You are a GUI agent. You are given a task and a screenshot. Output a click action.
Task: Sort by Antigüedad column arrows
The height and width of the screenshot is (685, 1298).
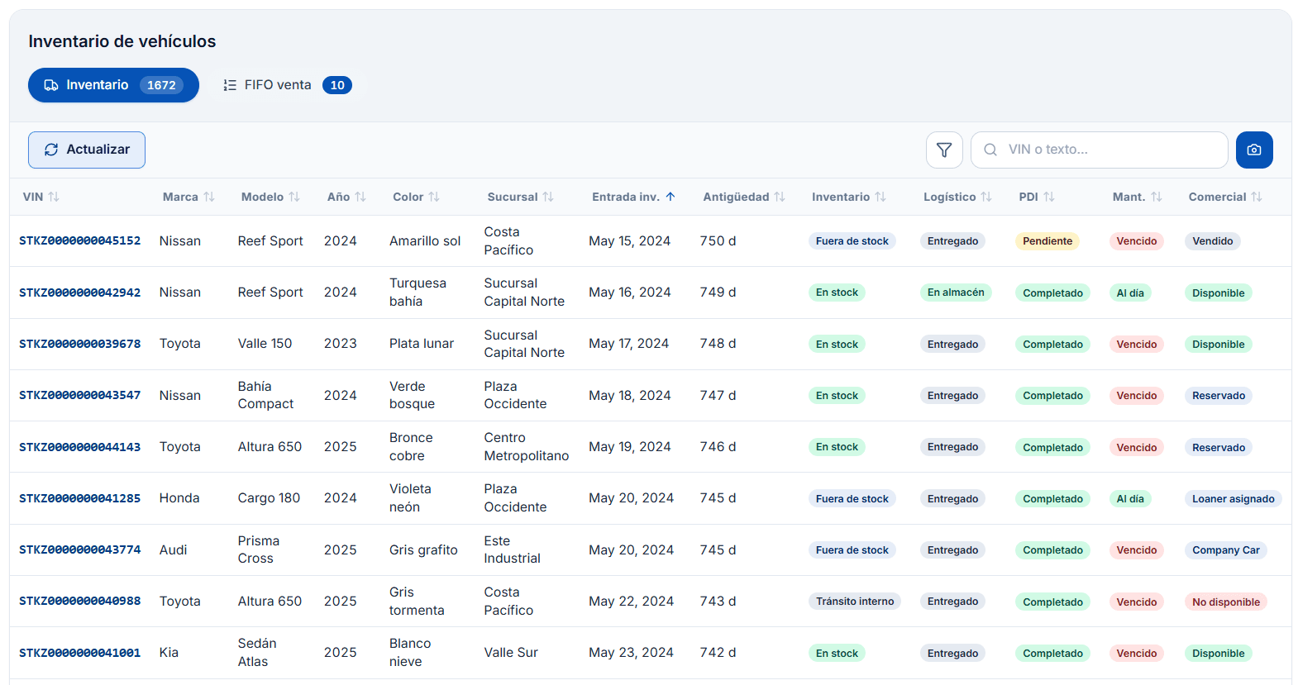(x=780, y=197)
